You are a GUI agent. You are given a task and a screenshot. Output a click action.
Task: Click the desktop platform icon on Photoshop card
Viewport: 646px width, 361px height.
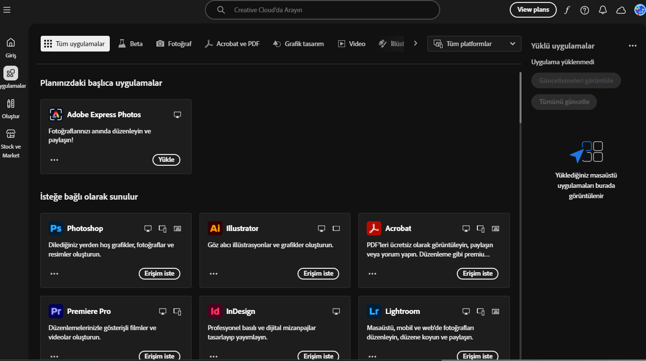pos(148,229)
